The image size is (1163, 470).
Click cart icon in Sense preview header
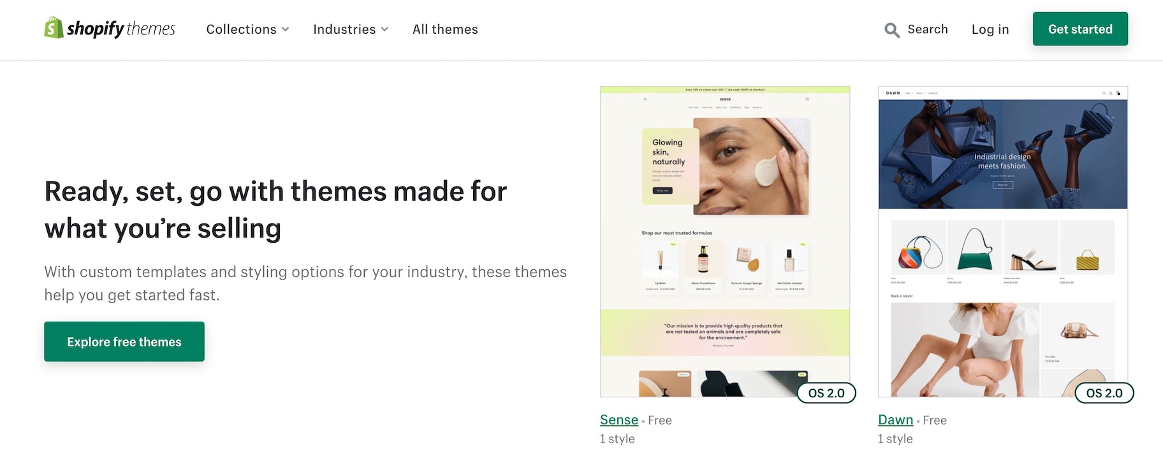tap(807, 99)
